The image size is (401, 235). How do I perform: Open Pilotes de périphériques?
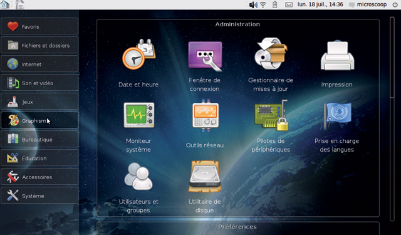coord(271,127)
